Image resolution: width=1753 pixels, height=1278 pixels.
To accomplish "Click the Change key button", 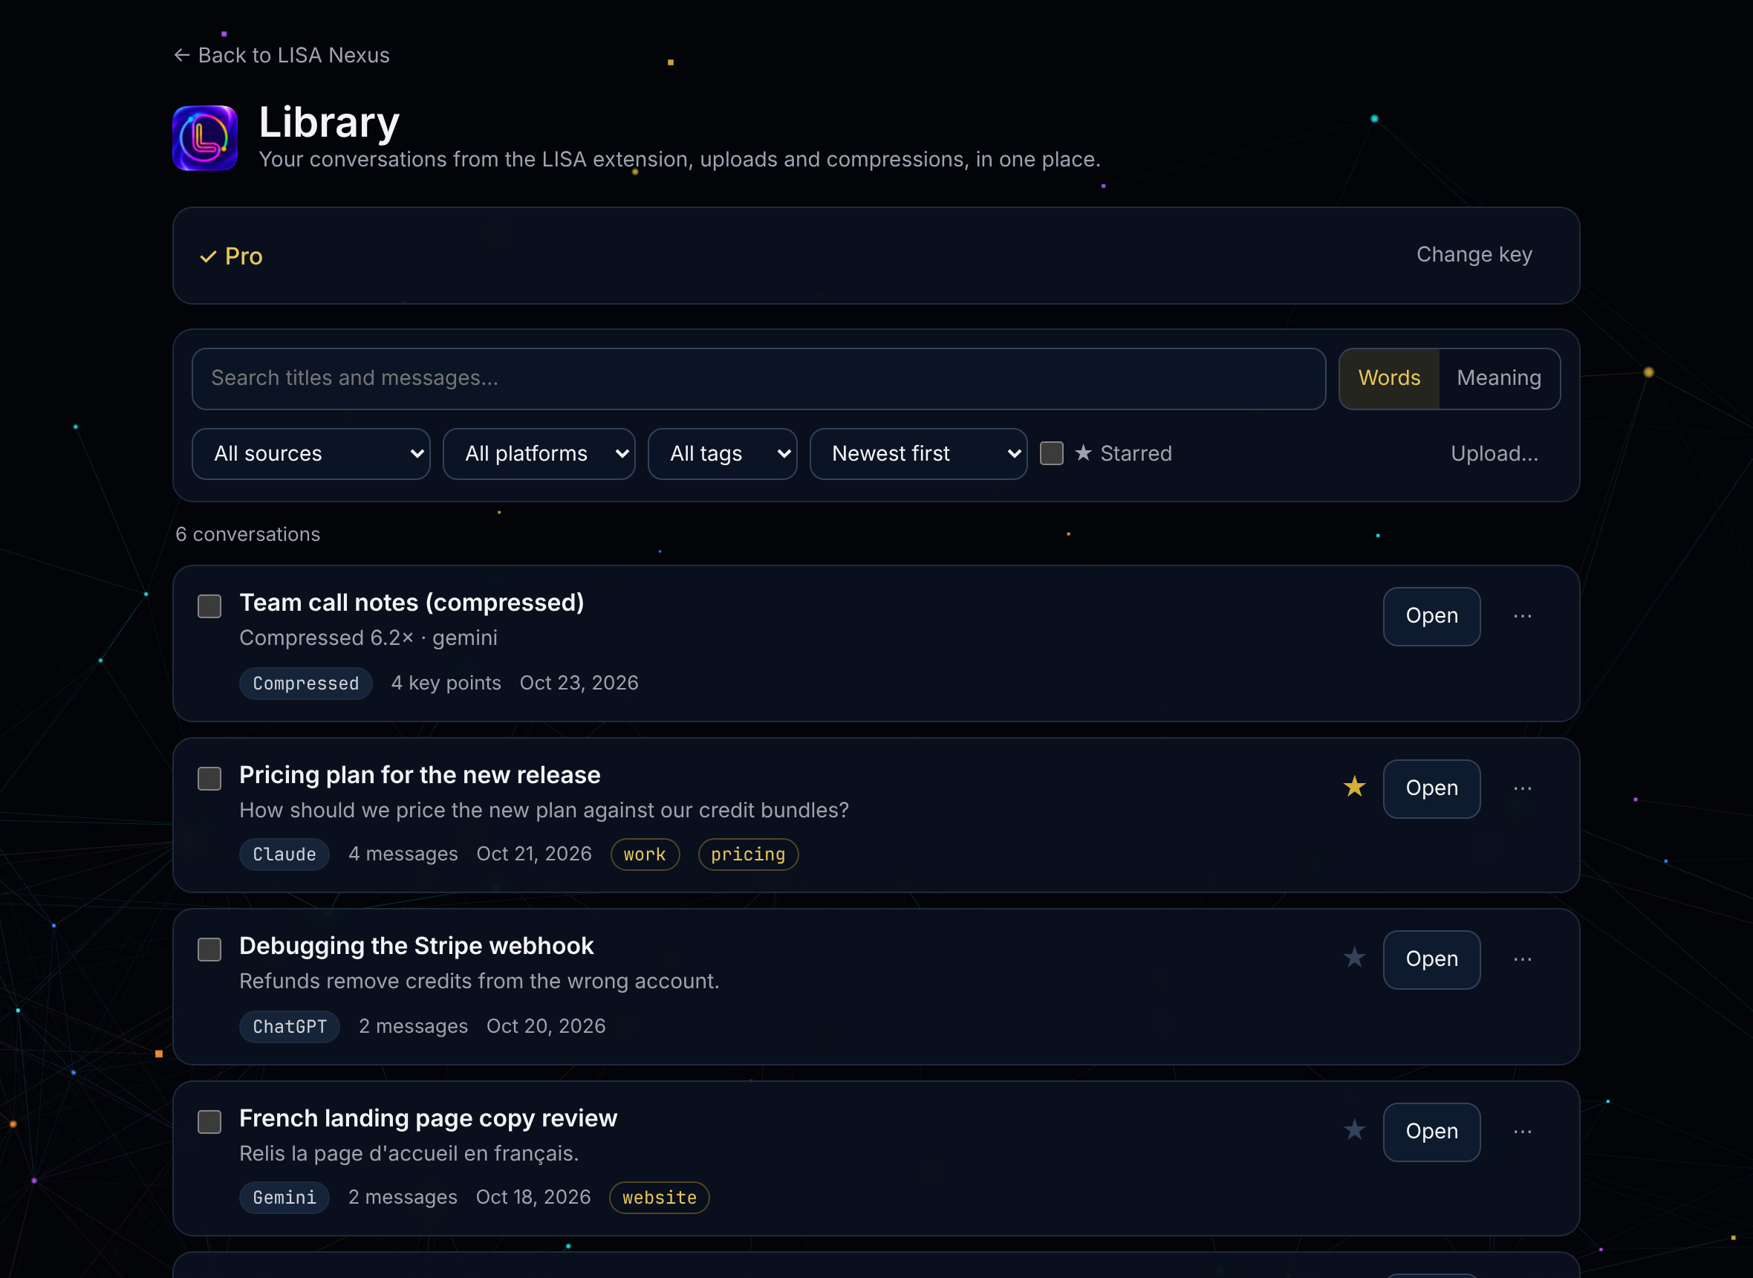I will (1474, 255).
